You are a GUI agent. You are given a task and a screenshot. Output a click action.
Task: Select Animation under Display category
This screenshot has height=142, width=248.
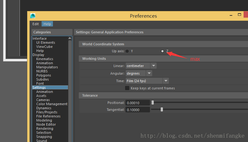pyautogui.click(x=44, y=63)
